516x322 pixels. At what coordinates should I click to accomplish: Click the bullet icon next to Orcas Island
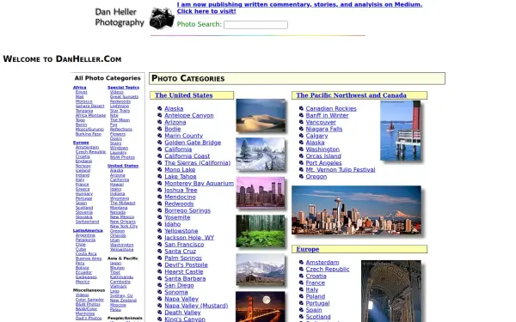(x=301, y=156)
